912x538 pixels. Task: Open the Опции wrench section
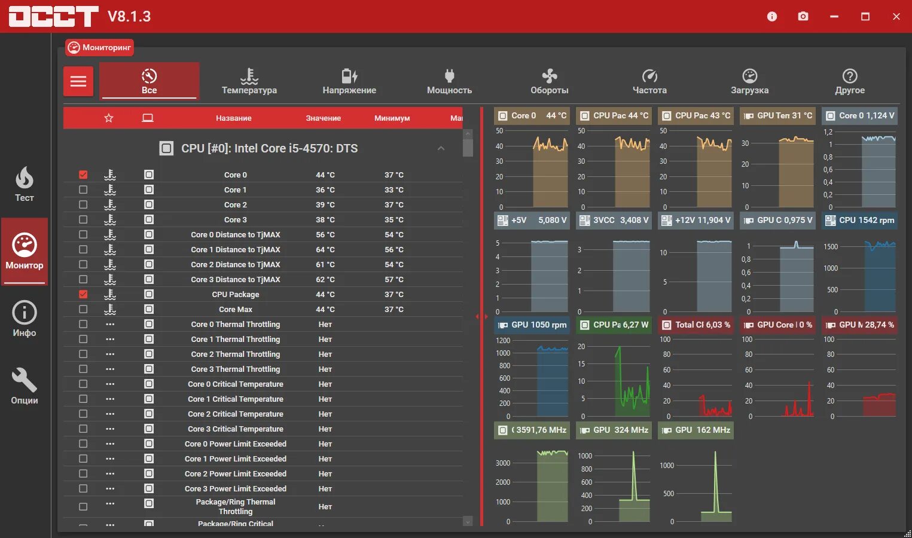click(25, 387)
